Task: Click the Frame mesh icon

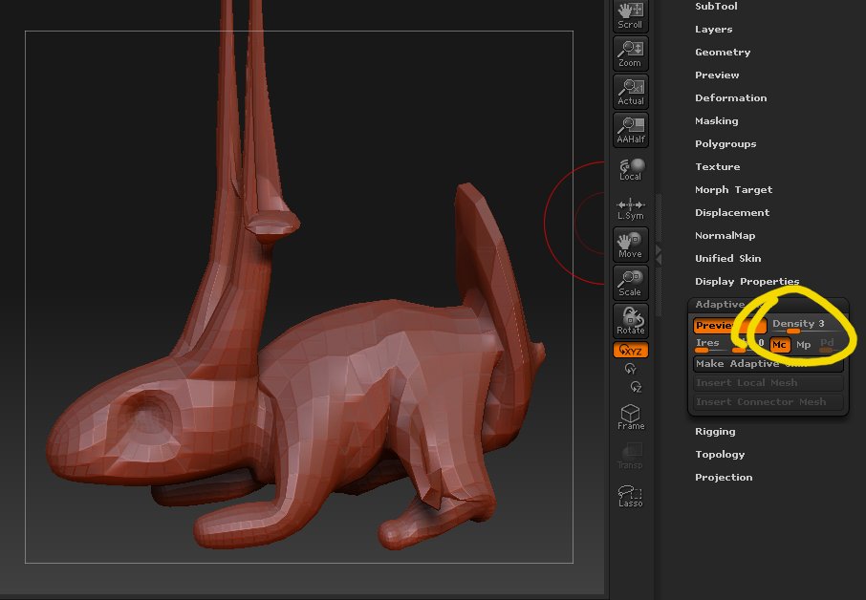Action: 630,417
